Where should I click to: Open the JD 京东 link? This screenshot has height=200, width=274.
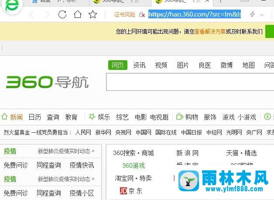(131, 191)
